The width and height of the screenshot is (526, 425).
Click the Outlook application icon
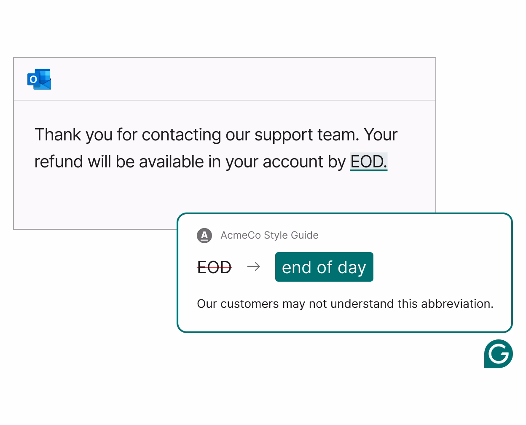(39, 79)
